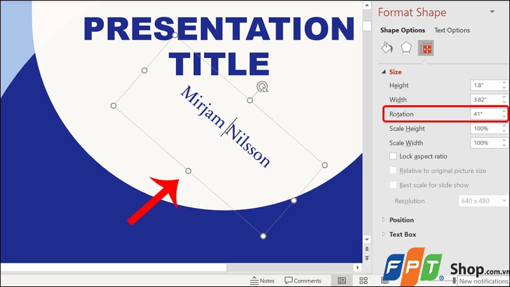Expand the Position section
510x287 pixels.
click(x=384, y=220)
